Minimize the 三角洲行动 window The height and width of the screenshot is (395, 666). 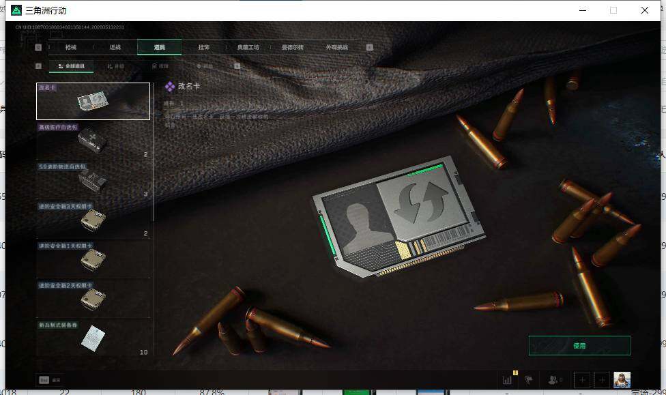coord(583,10)
